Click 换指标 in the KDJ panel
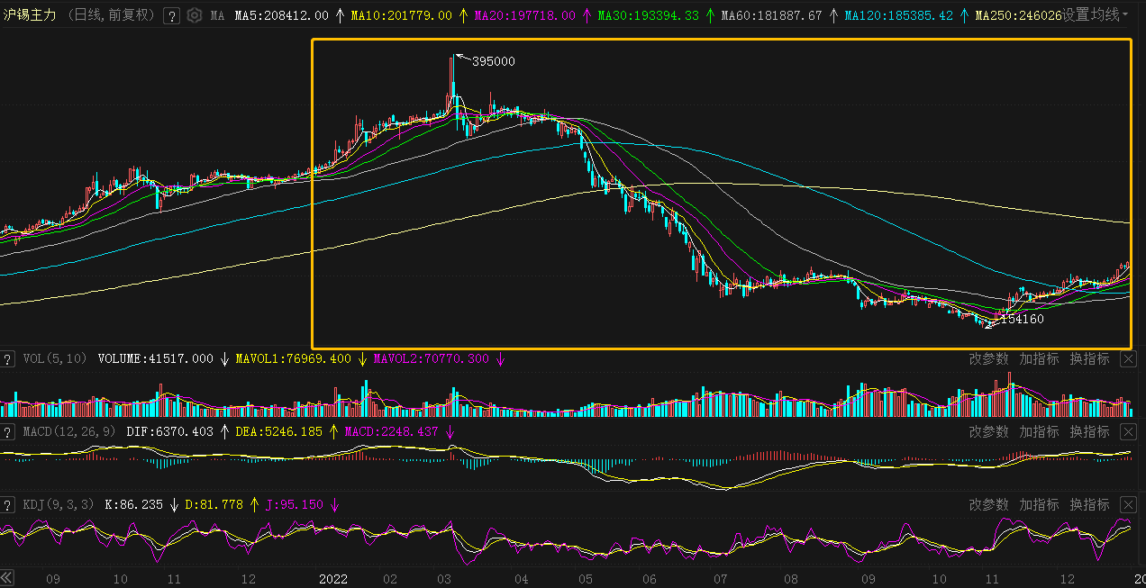1146x588 pixels. tap(1089, 505)
